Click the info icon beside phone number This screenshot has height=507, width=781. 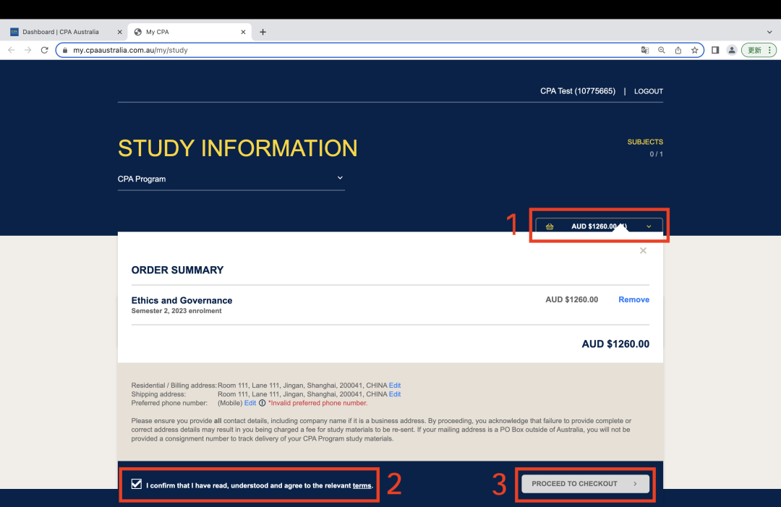coord(262,403)
